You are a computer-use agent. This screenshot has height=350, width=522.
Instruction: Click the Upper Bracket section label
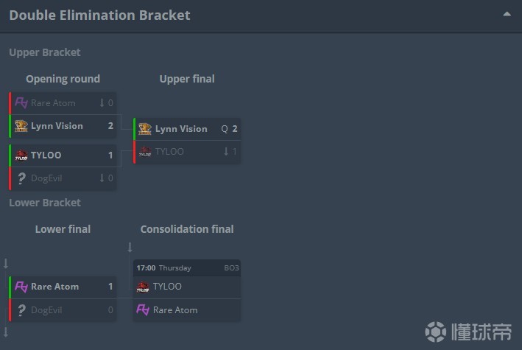(45, 52)
